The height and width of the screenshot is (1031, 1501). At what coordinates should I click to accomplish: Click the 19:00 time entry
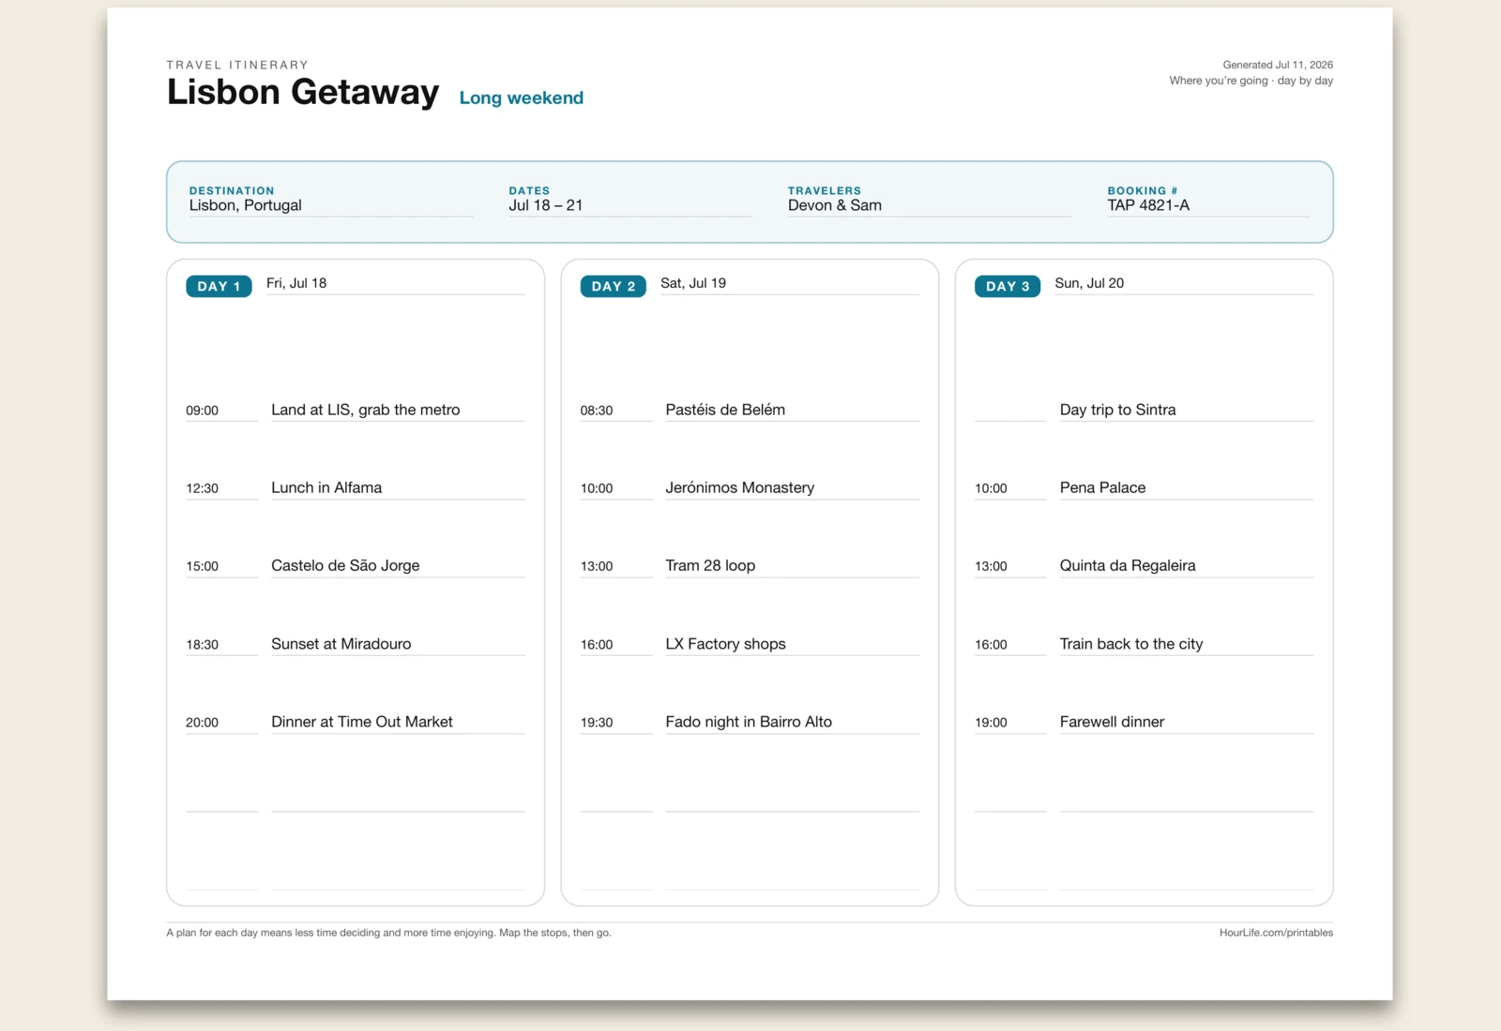pos(991,723)
